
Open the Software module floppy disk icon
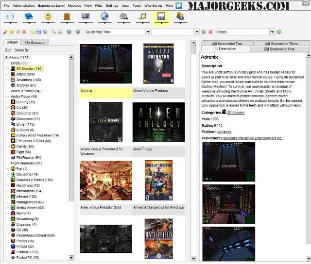click(x=161, y=16)
